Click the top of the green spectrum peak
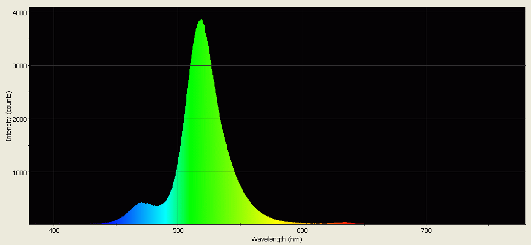Viewport: 531px width, 245px height. (x=201, y=20)
